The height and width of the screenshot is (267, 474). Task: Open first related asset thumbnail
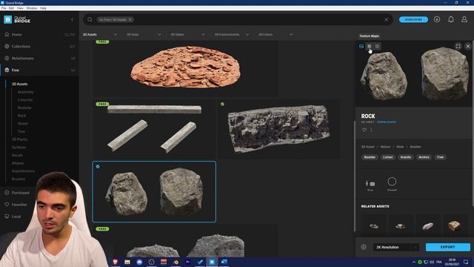tap(373, 225)
